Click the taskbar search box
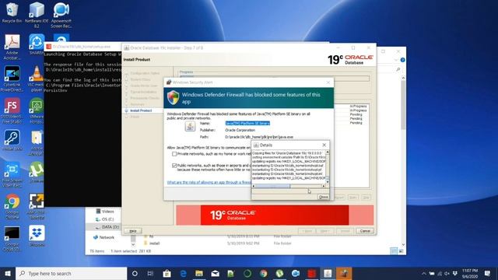This screenshot has width=498, height=280. tap(71, 273)
